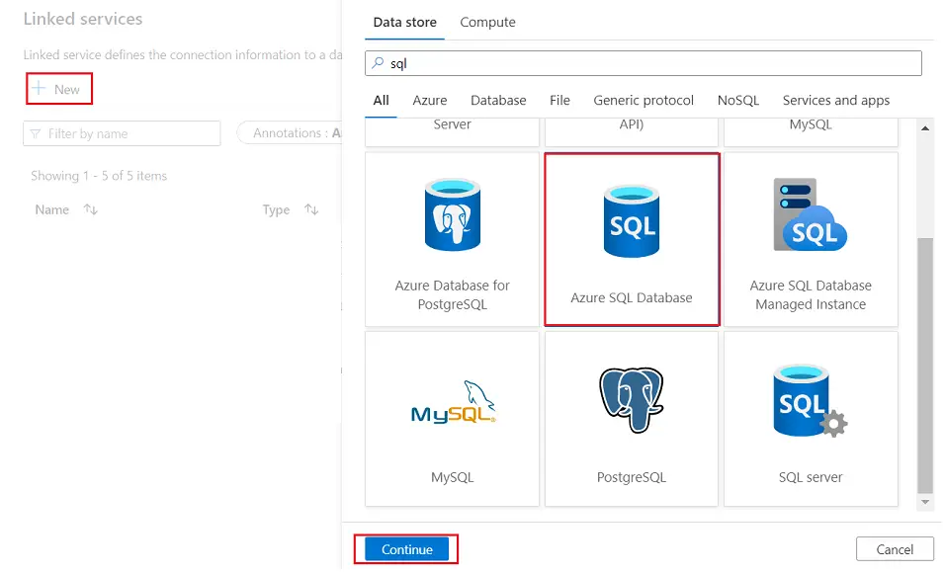Click the SQL server label text
This screenshot has height=574, width=944.
click(811, 477)
